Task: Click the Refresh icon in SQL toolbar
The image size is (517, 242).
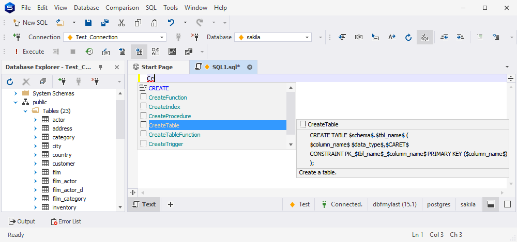Action: coord(408,37)
